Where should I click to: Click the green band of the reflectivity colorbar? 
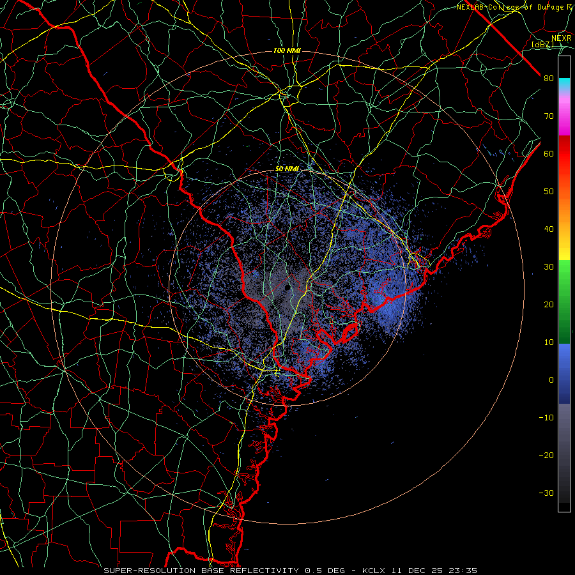tap(564, 302)
